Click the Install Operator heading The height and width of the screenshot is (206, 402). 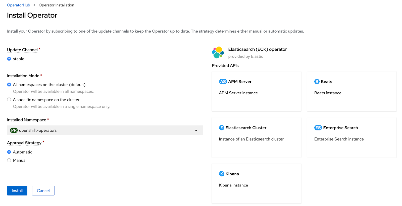coord(32,15)
